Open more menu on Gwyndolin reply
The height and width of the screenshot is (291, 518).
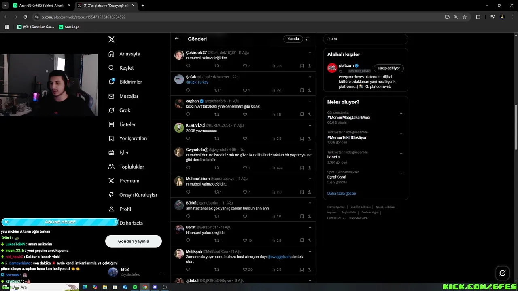[309, 150]
